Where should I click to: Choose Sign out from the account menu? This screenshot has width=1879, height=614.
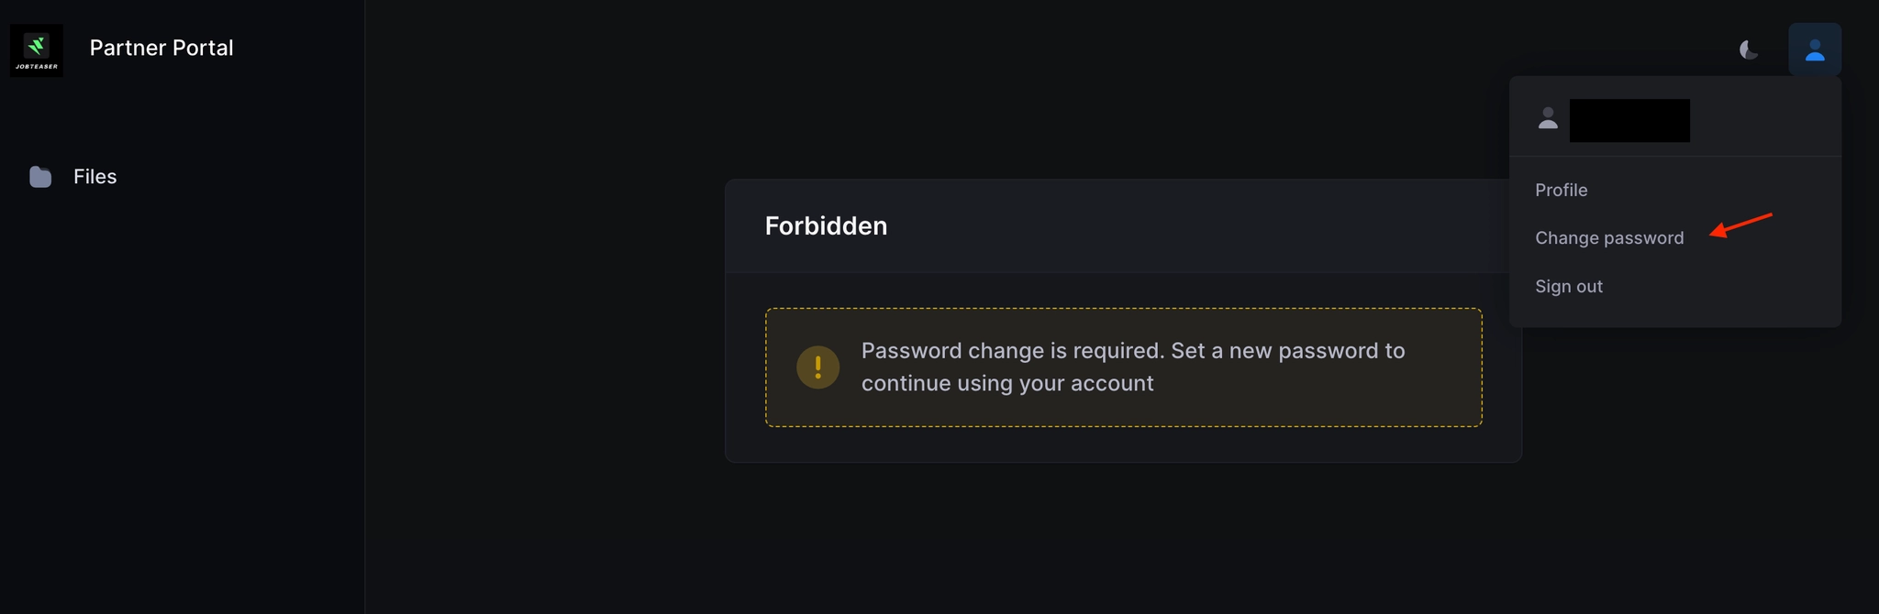(1569, 287)
